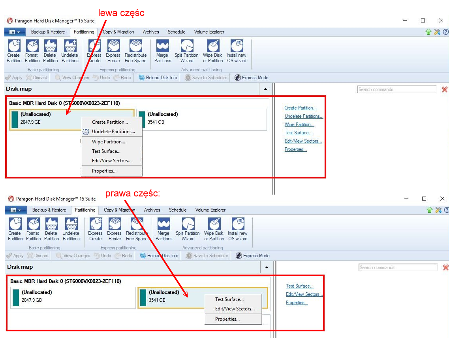Open blue application menu dropdown in lower window
Image resolution: width=449 pixels, height=338 pixels.
(x=16, y=210)
